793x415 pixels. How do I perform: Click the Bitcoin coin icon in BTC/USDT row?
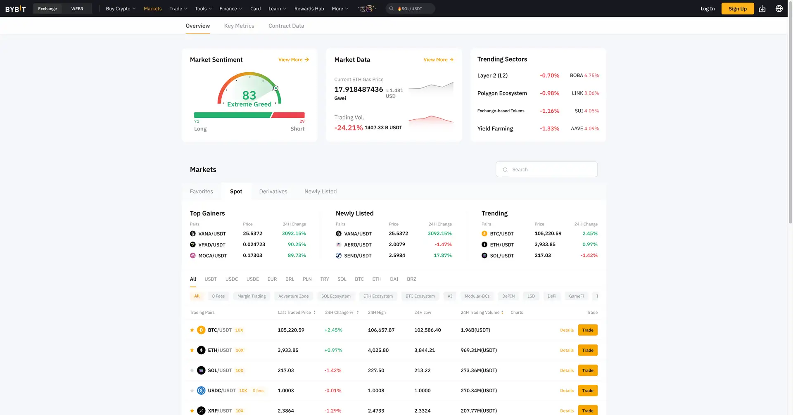(201, 330)
